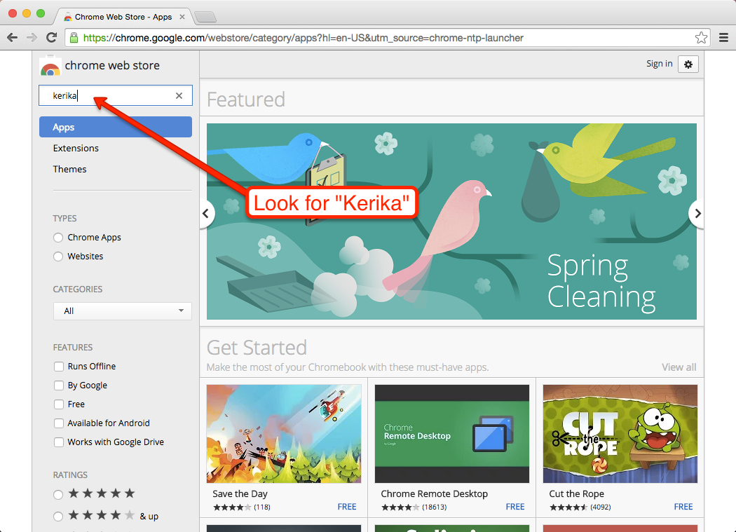
Task: Open Chrome Remote Desktop title link
Action: [434, 493]
